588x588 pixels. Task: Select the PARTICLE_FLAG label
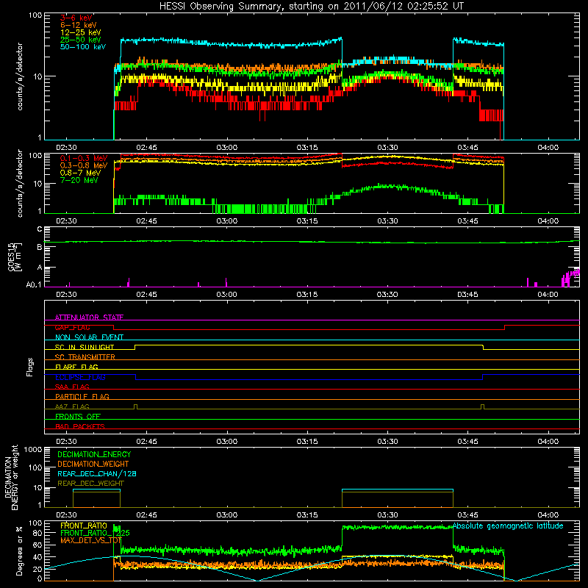[82, 396]
